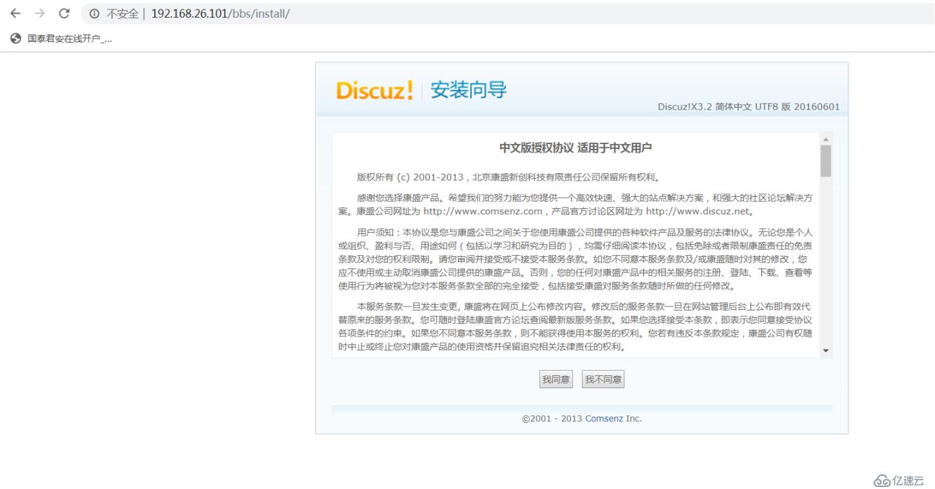Go back with the browser back arrow
This screenshot has height=489, width=935.
(x=15, y=14)
